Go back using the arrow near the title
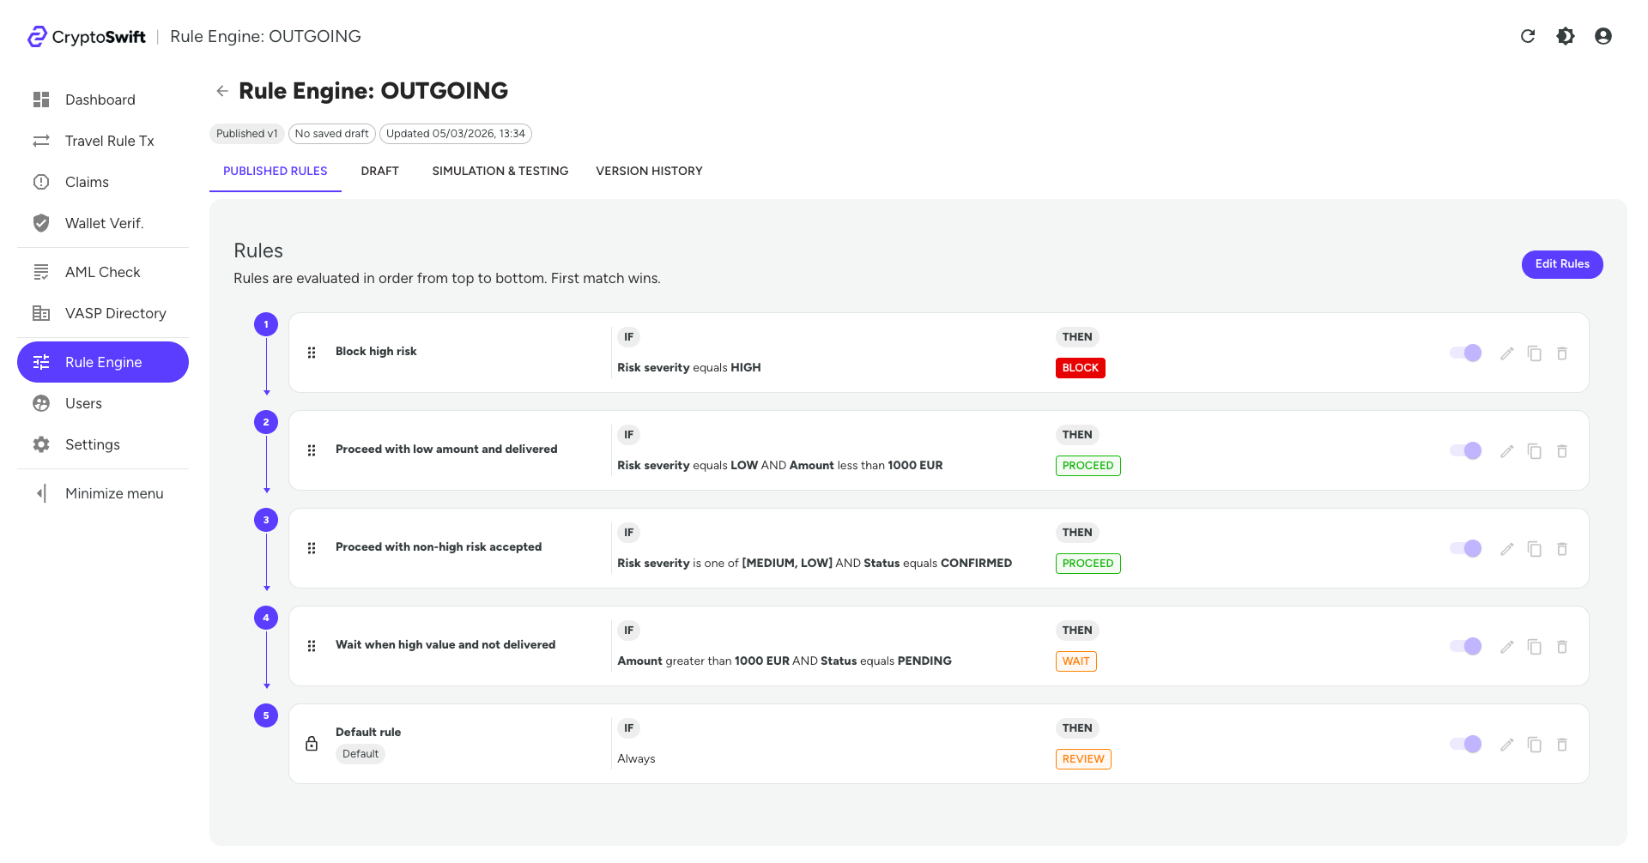Image resolution: width=1648 pixels, height=863 pixels. 222,90
